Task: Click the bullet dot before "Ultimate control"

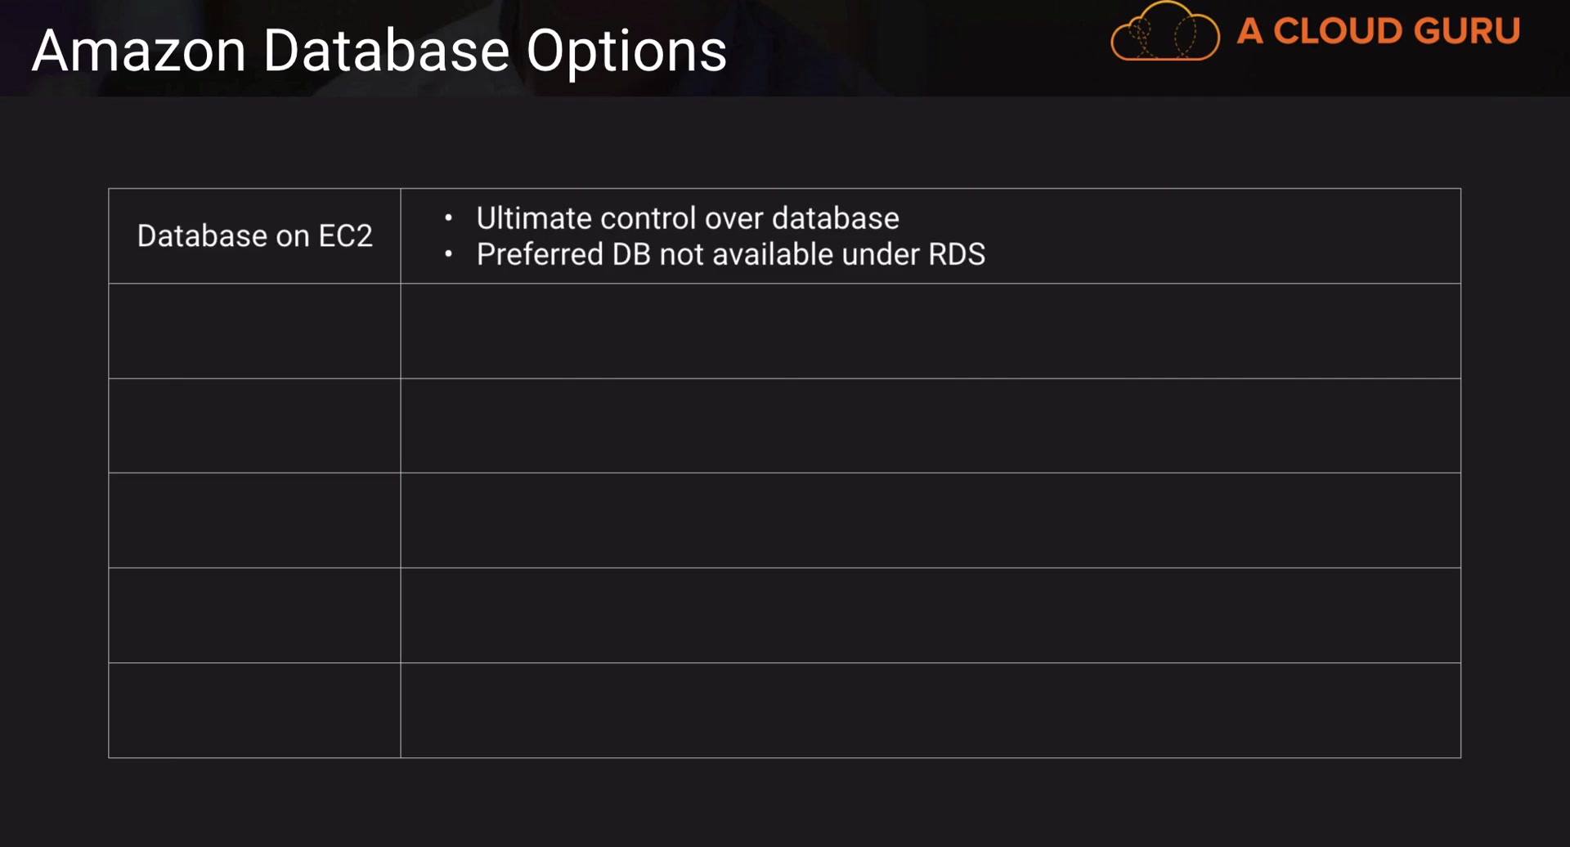Action: [448, 218]
